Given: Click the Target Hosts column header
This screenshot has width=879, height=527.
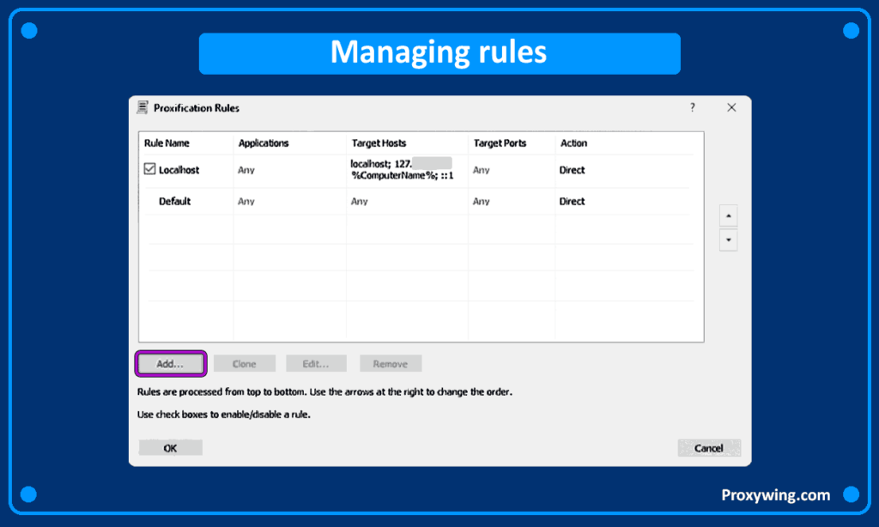Looking at the screenshot, I should click(379, 143).
